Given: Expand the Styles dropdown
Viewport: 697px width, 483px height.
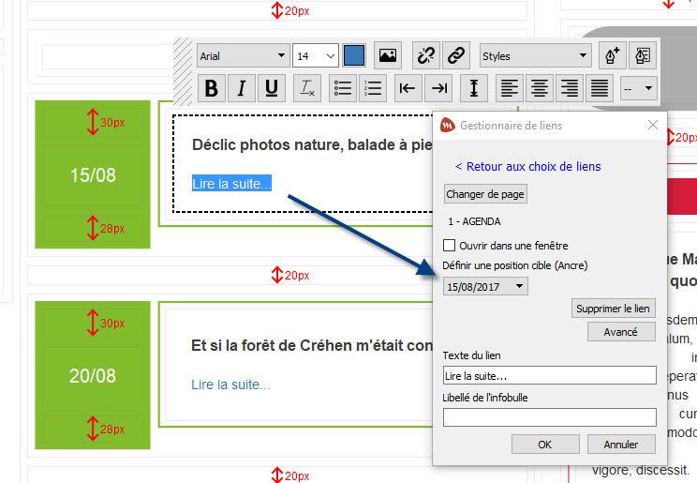Looking at the screenshot, I should [535, 56].
